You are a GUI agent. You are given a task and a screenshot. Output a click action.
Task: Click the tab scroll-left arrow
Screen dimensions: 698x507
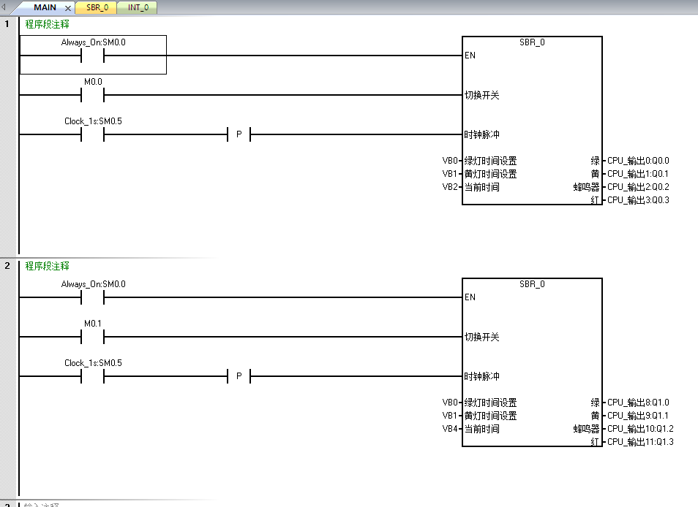click(x=4, y=7)
